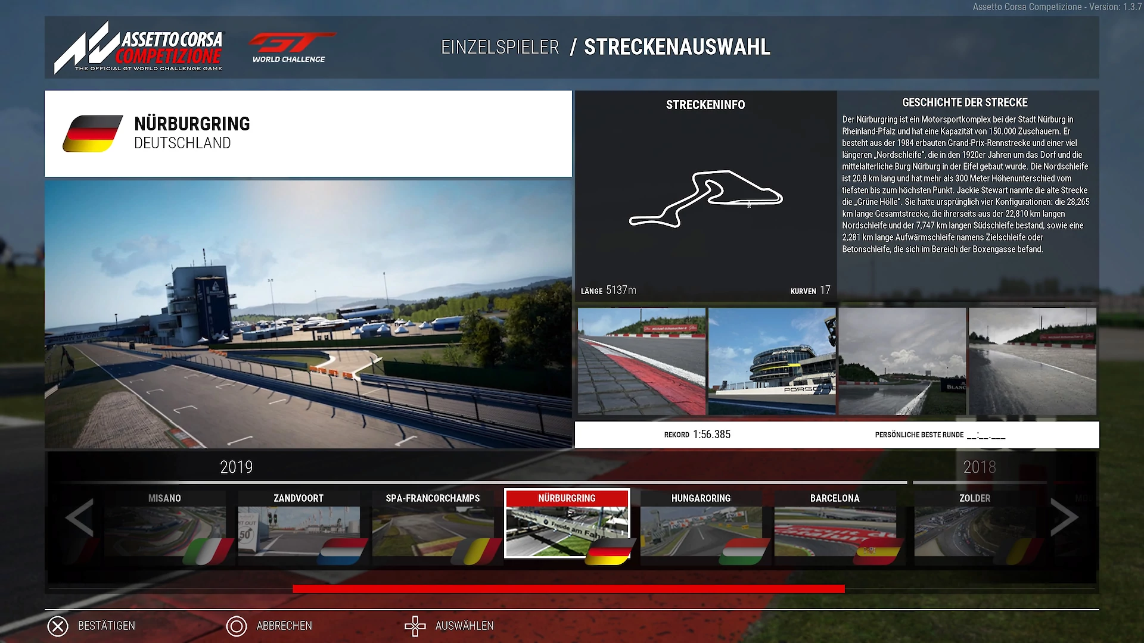This screenshot has height=643, width=1144.
Task: Click the circle button icon for Abbrechen
Action: coord(237,626)
